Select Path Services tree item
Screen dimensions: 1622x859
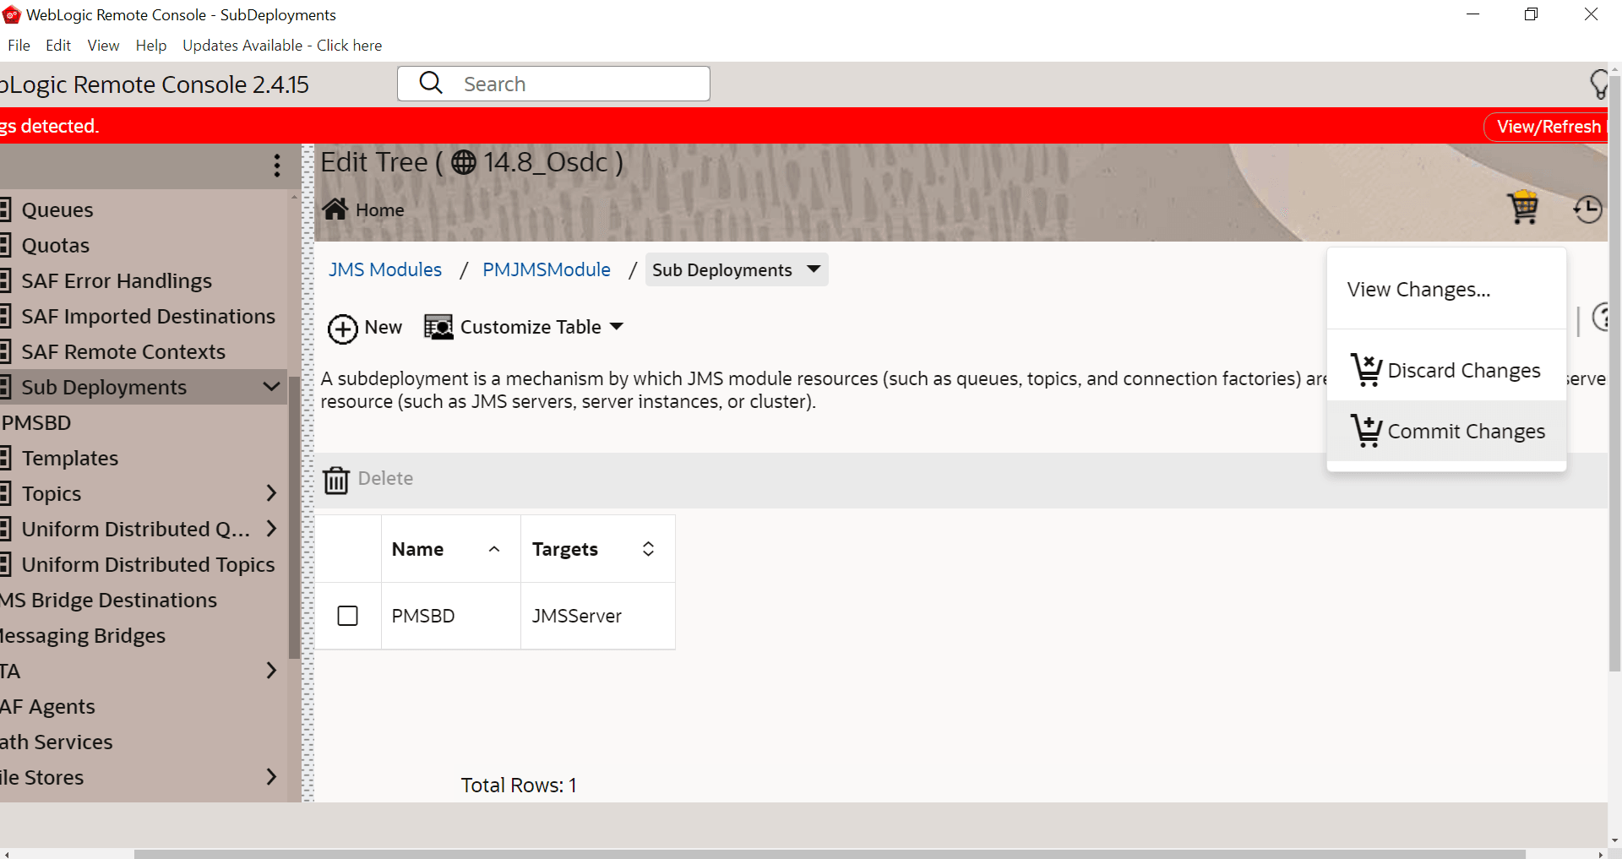click(57, 742)
